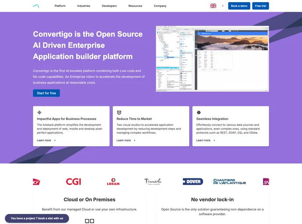Click the Pinnacle logo
Image resolution: width=302 pixels, height=224 pixels.
point(153,182)
